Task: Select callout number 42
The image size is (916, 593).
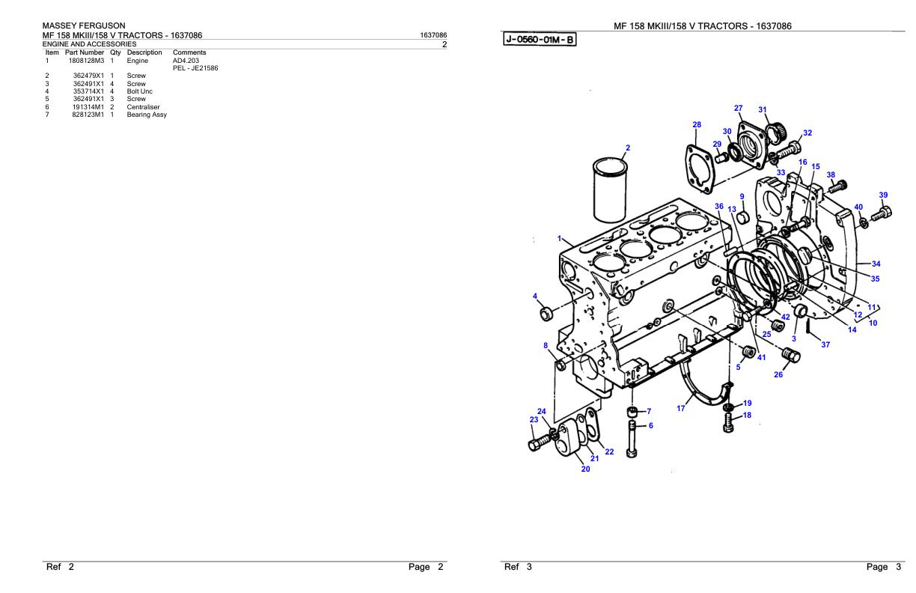Action: coord(785,317)
